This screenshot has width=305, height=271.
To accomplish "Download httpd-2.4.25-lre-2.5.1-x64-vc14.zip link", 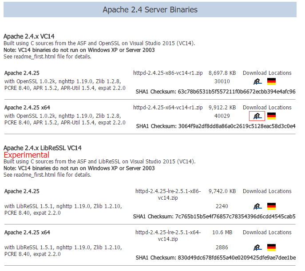I will coord(168,236).
